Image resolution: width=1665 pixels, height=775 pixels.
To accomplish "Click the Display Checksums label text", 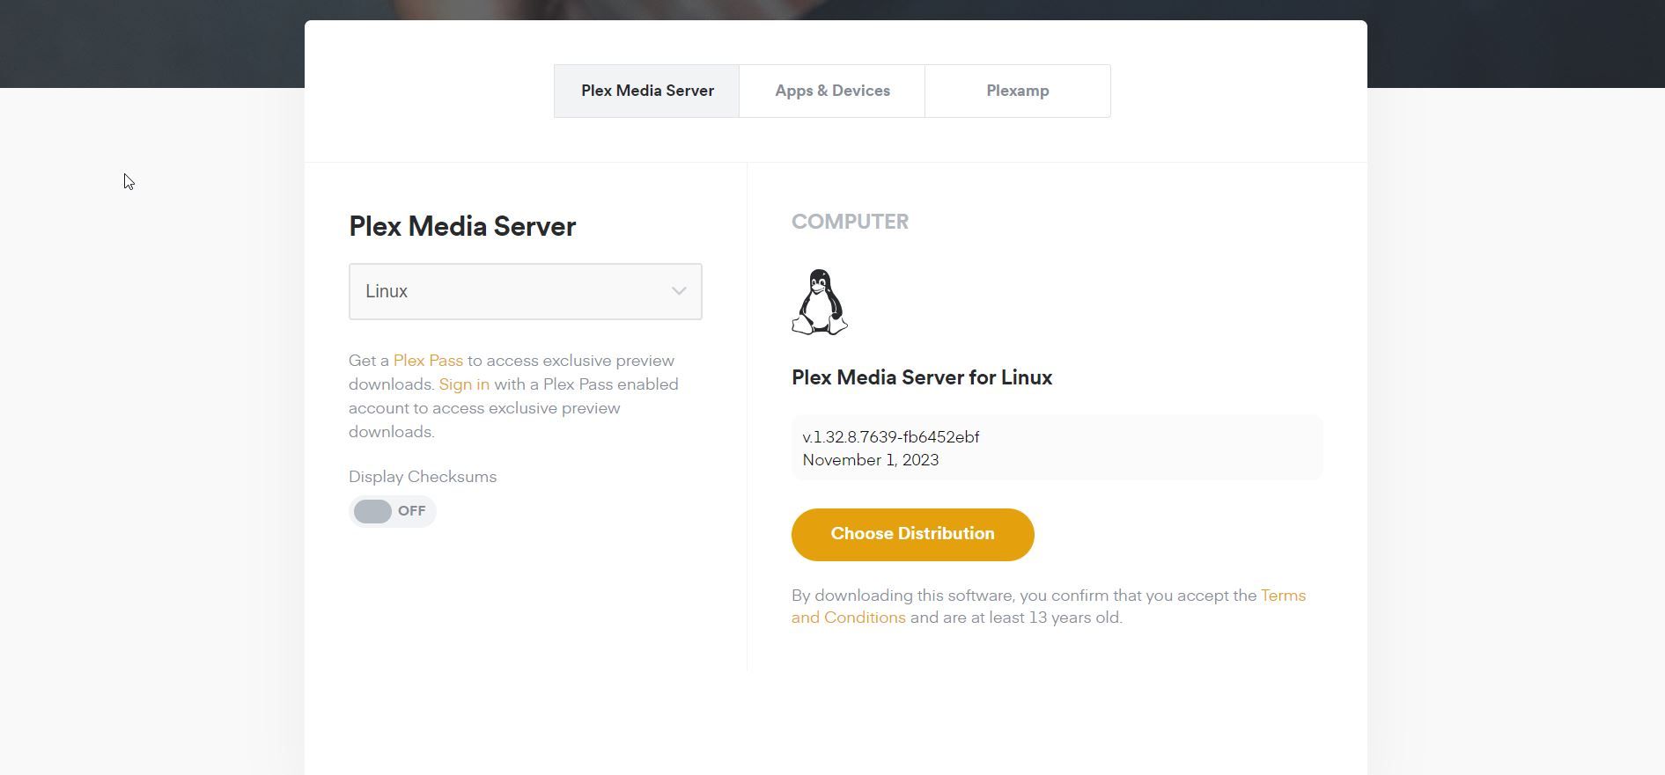I will (x=422, y=477).
